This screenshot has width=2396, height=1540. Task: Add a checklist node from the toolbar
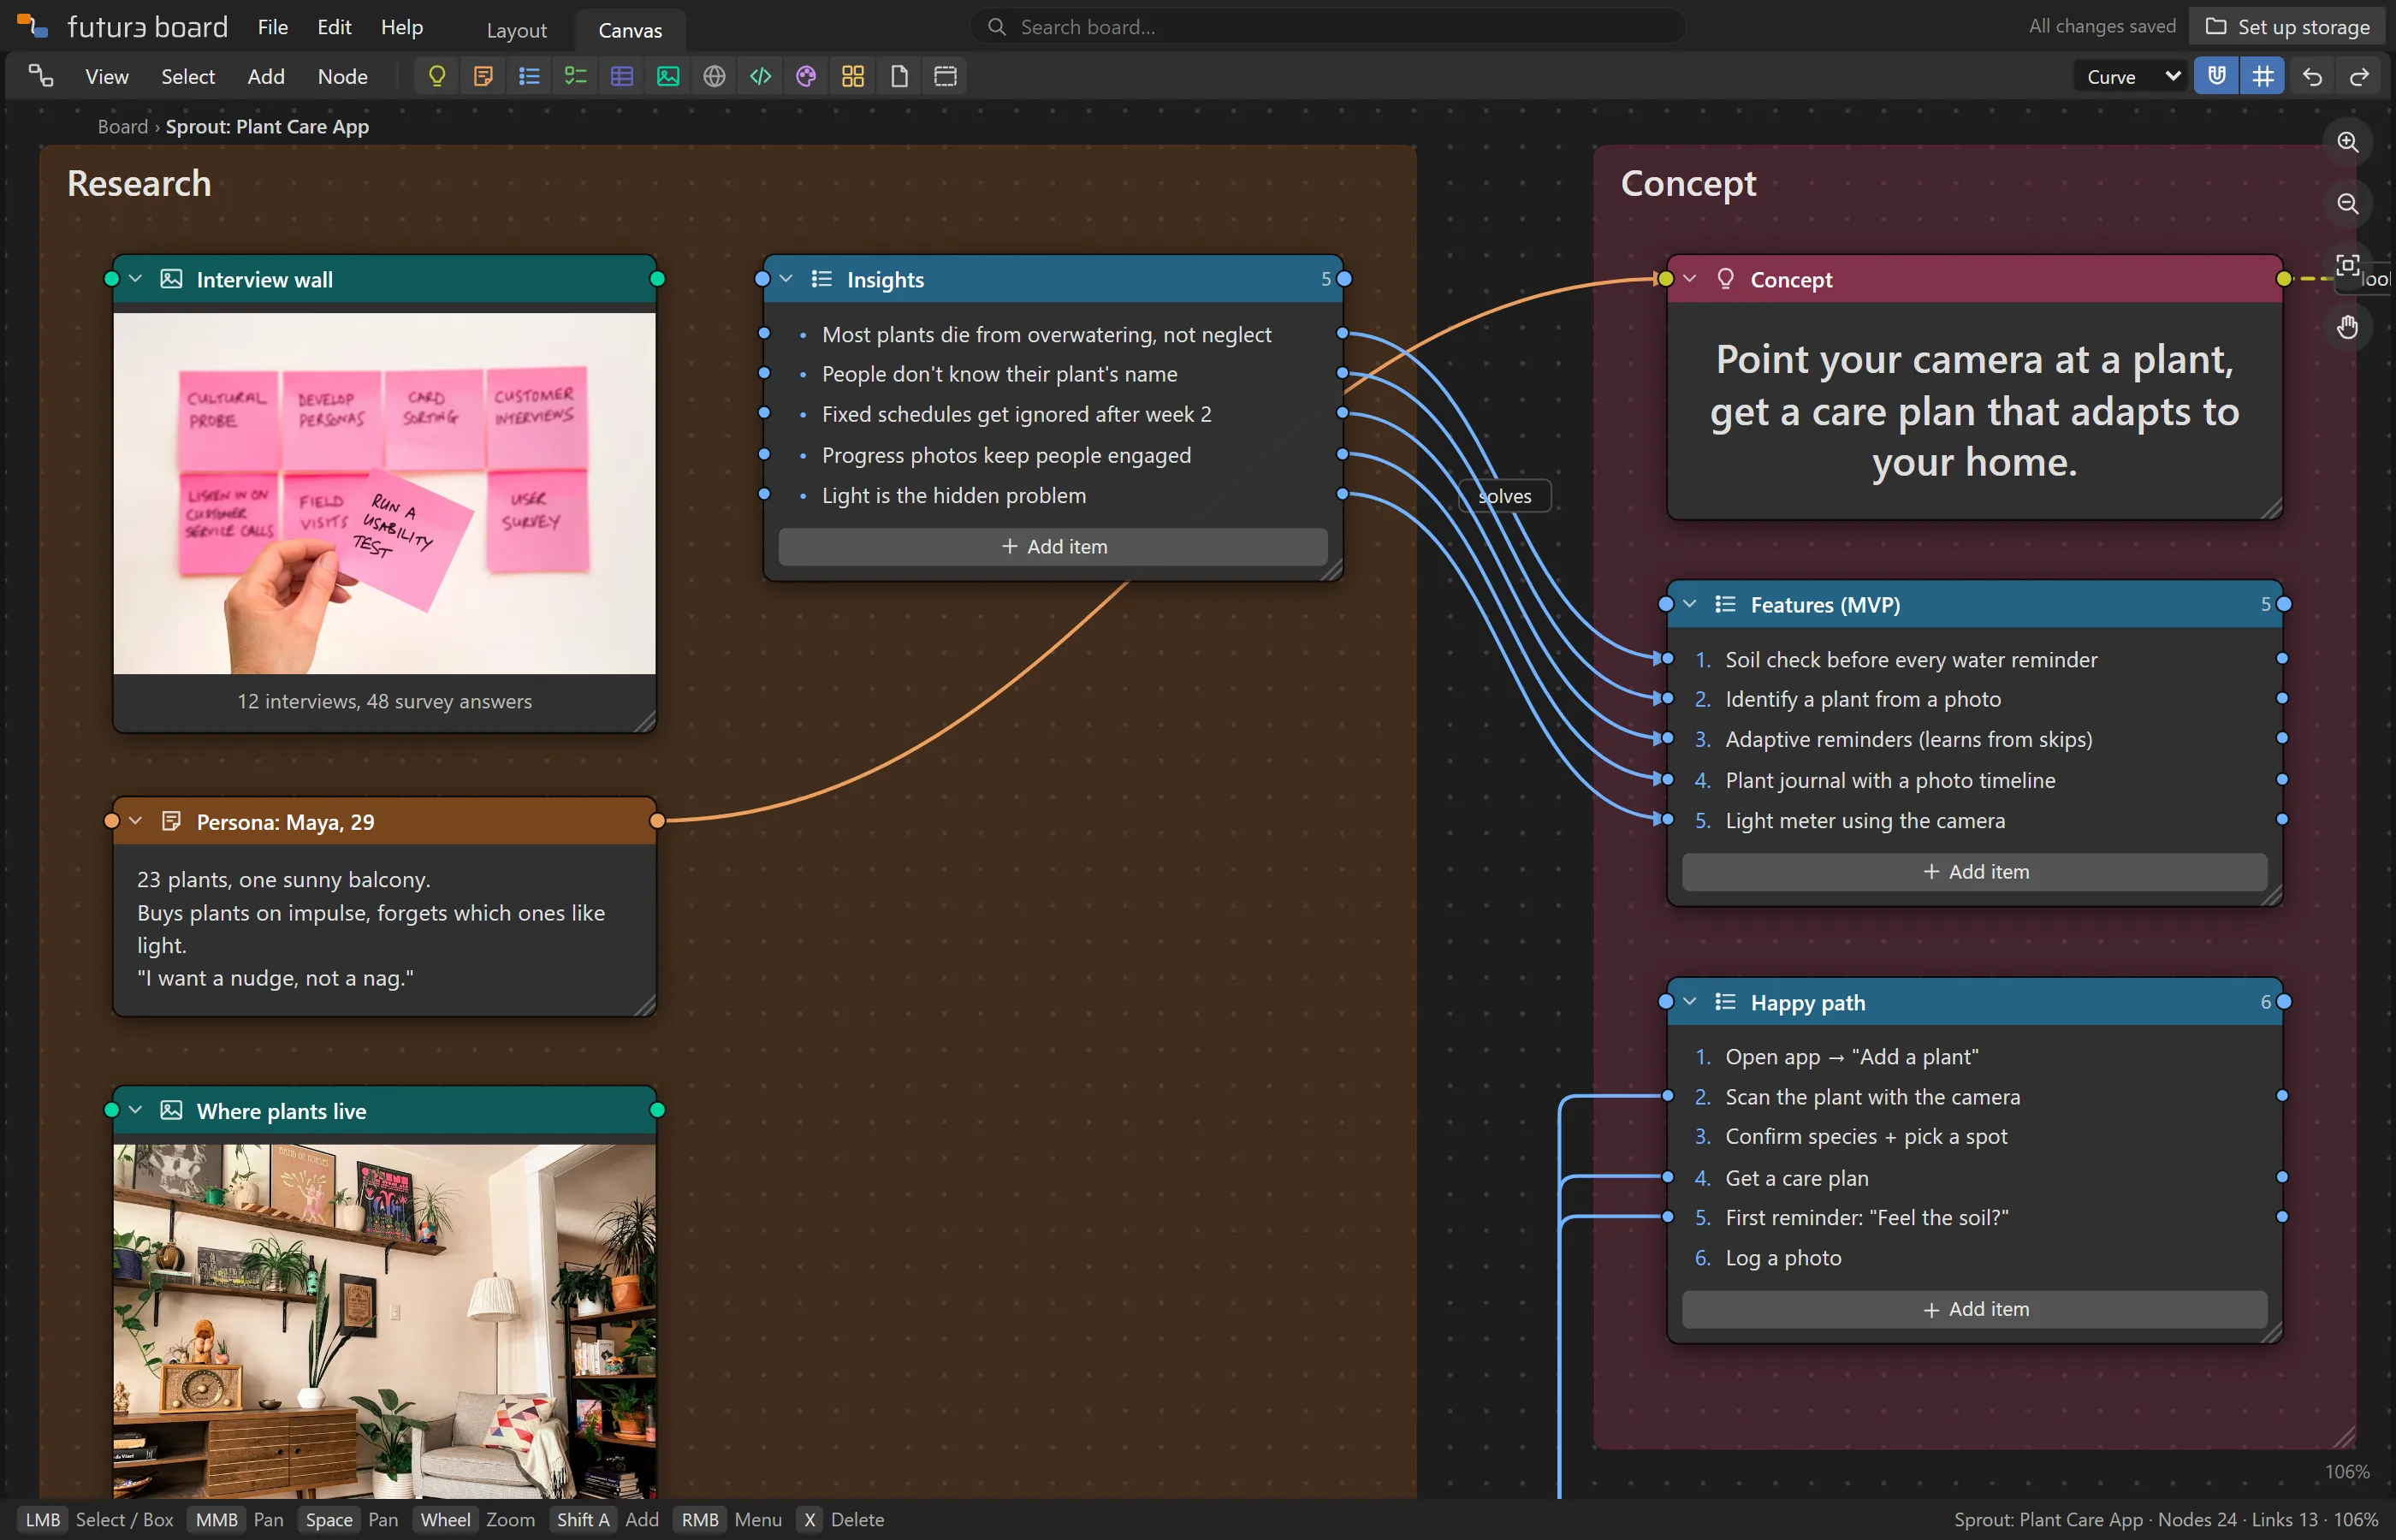coord(576,76)
